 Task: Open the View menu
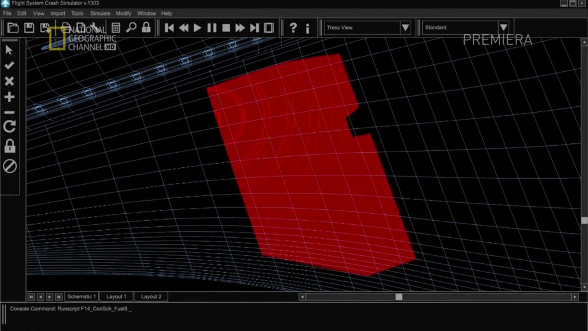39,13
